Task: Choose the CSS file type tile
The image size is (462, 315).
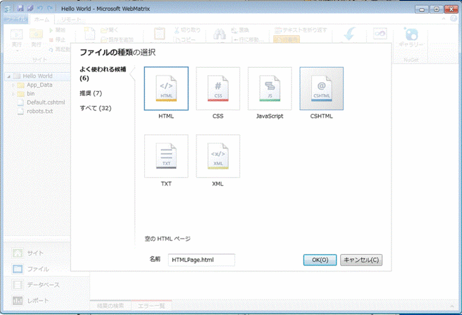Action: tap(218, 88)
